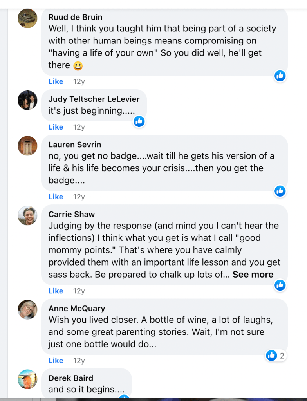Screen dimensions: 307x401
Task: Open Ruud de Bruin's profile picture
Action: click(x=27, y=18)
